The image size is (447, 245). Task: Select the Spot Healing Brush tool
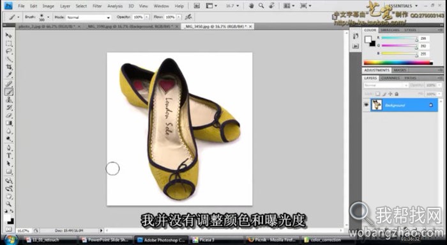coord(9,84)
